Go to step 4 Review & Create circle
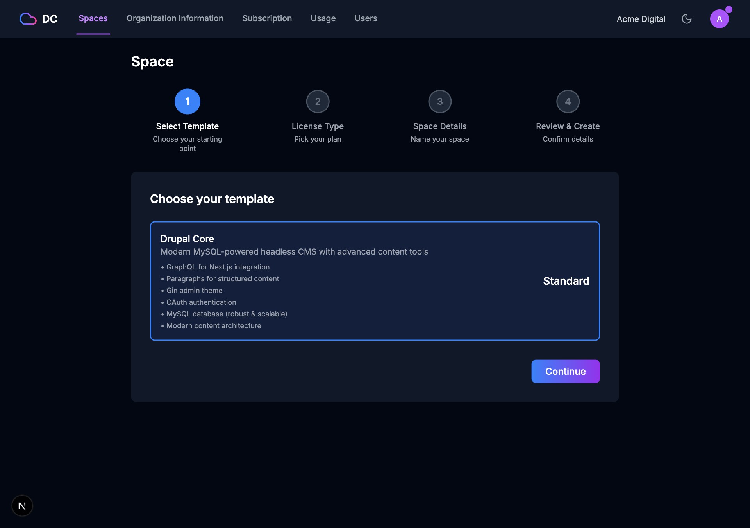The image size is (750, 528). tap(568, 102)
